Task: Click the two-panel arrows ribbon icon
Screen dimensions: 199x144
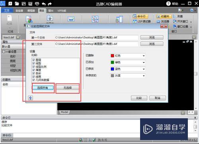Action: tap(71, 19)
